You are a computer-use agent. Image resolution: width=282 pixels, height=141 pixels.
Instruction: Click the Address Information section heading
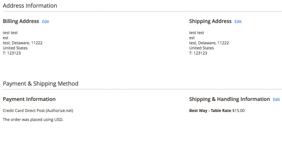[30, 6]
